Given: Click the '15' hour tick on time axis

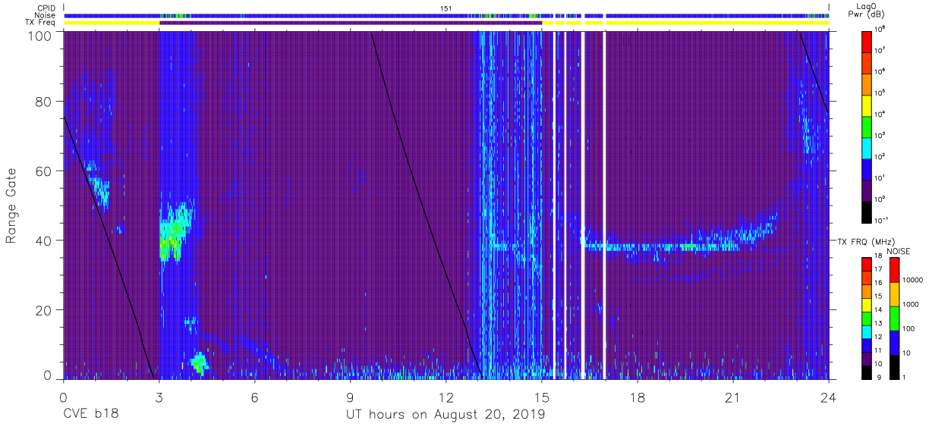Looking at the screenshot, I should pos(541,397).
